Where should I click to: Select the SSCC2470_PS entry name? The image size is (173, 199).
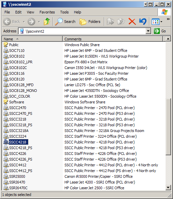coord(21,113)
